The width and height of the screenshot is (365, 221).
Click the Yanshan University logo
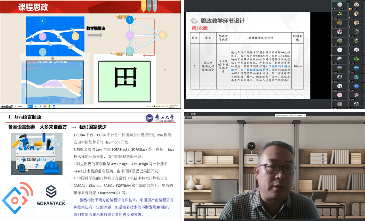[160, 118]
